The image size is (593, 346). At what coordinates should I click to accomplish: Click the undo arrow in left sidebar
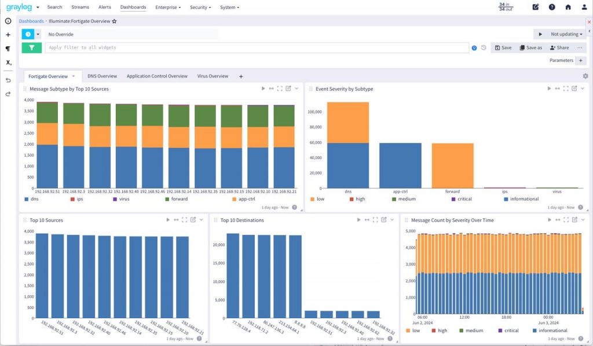tap(8, 80)
